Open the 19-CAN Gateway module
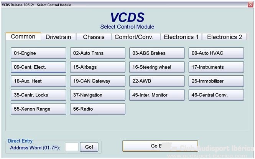This screenshot has width=255, height=159. [97, 81]
